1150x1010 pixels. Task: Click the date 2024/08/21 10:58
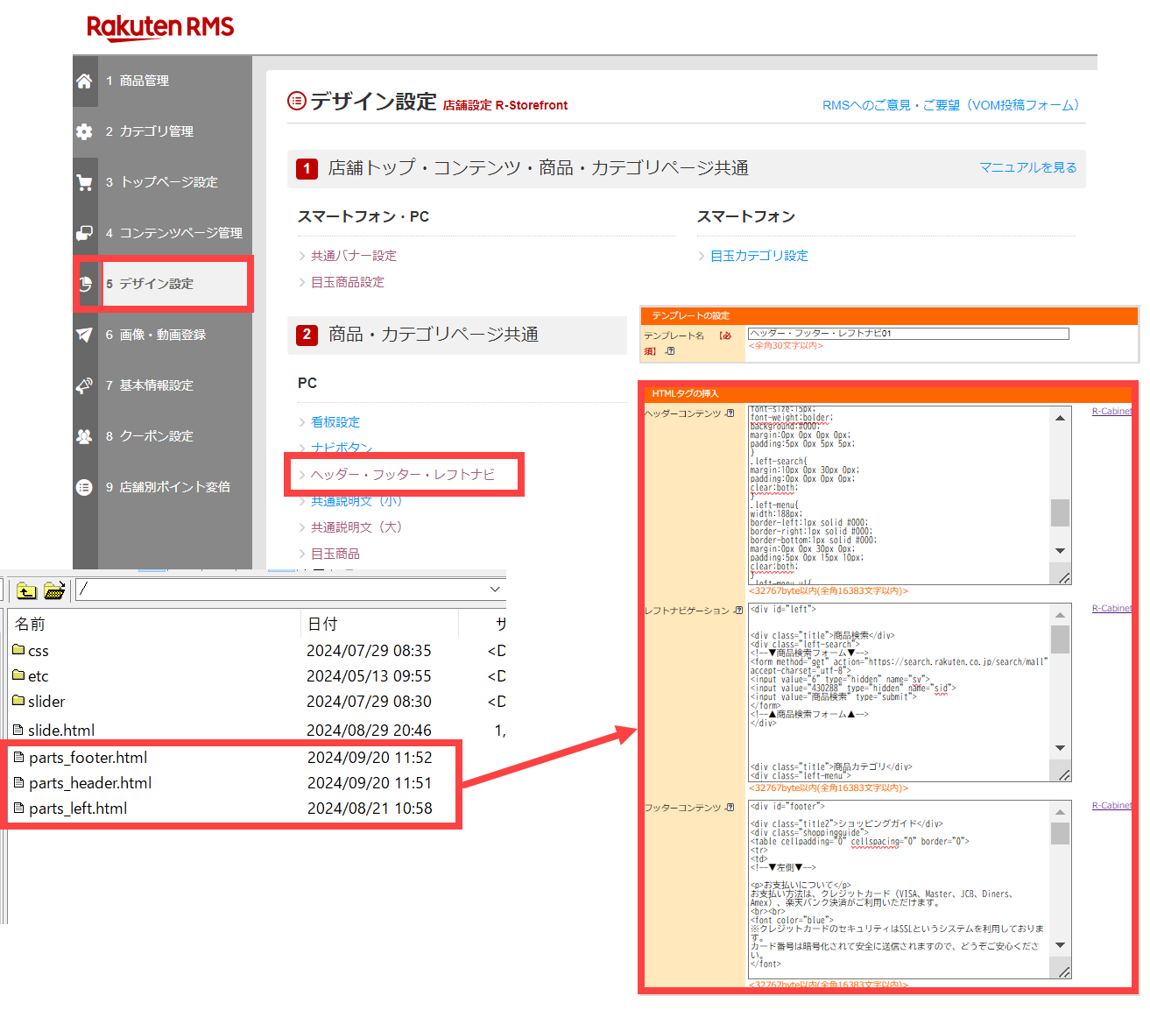(370, 809)
